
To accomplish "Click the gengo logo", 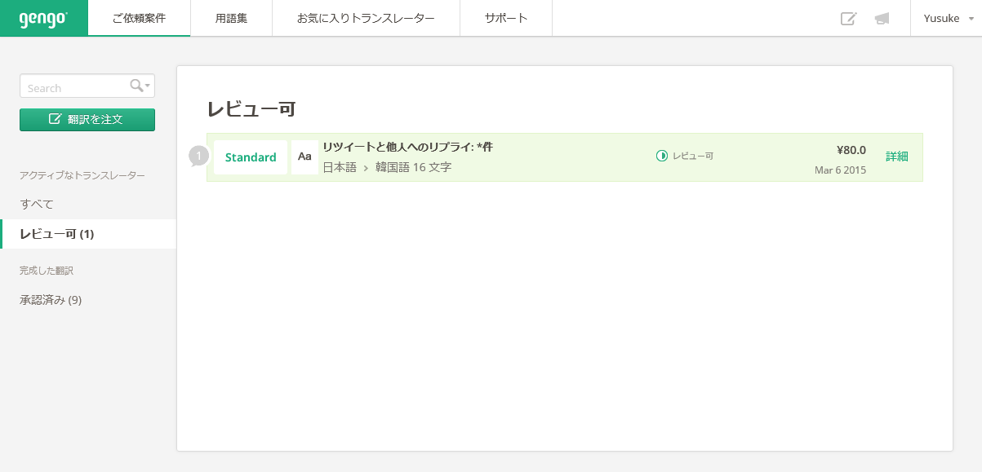I will tap(43, 18).
